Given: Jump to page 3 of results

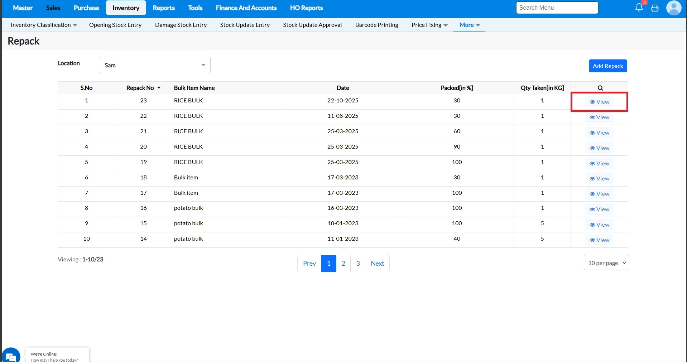Looking at the screenshot, I should [358, 264].
